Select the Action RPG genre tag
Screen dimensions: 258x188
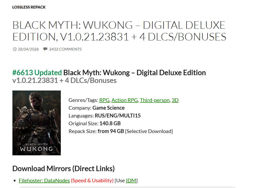pyautogui.click(x=125, y=100)
